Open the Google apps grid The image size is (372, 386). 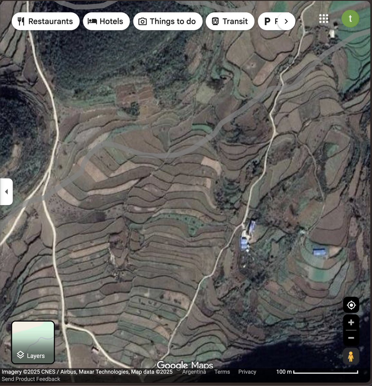tap(324, 19)
